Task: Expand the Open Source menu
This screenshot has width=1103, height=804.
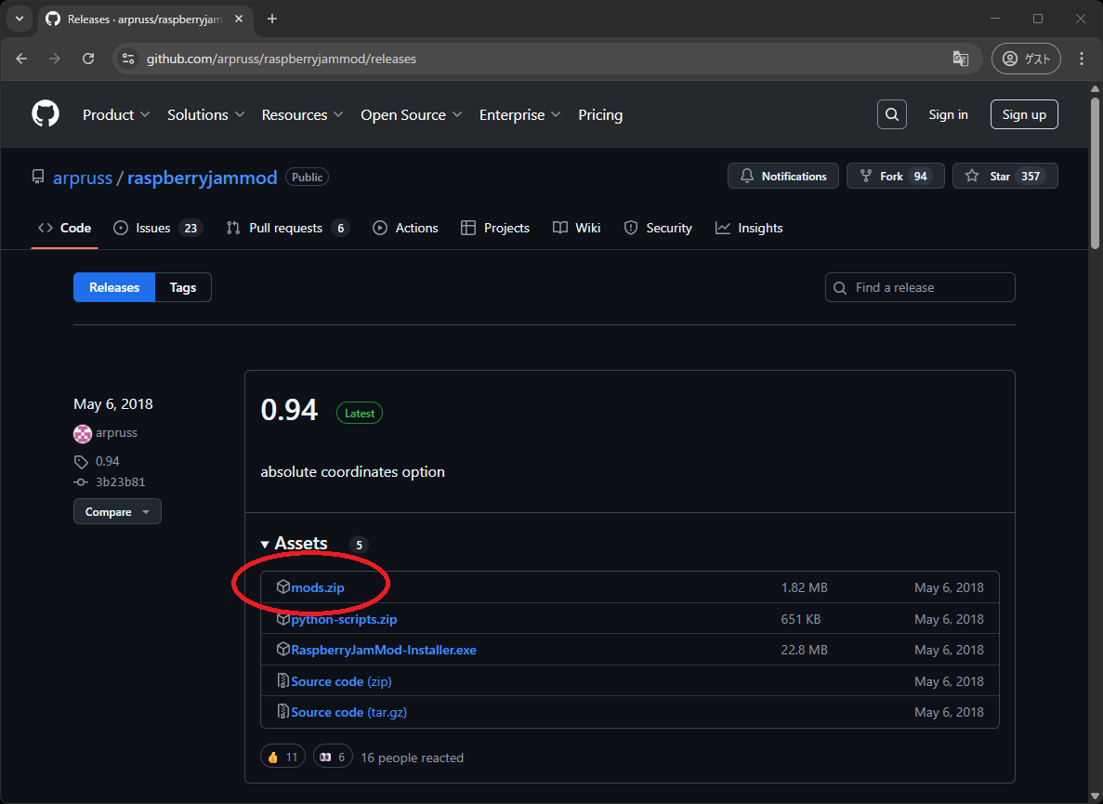Action: pyautogui.click(x=412, y=114)
